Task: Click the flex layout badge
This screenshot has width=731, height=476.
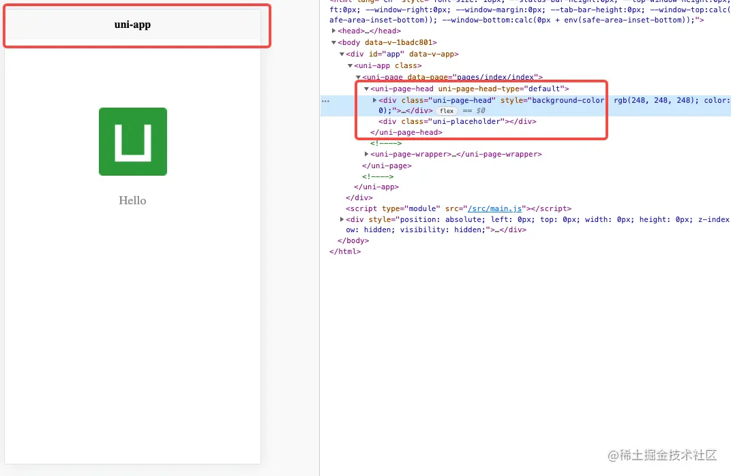Action: (x=447, y=111)
